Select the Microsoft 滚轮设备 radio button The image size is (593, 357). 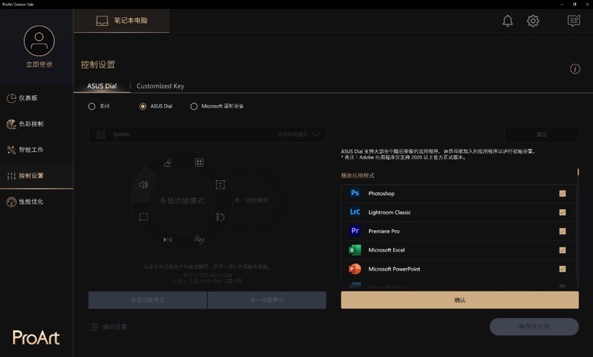tap(193, 106)
